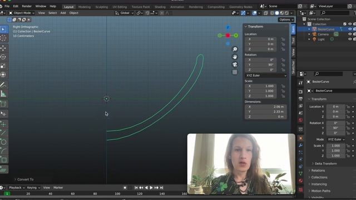Screen dimensions: 356x200
Task: Open the Object Data green curve tab
Action: (x=300, y=173)
